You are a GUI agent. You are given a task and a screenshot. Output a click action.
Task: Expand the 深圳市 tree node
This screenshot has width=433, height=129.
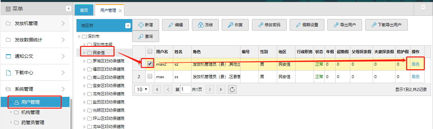pyautogui.click(x=79, y=36)
